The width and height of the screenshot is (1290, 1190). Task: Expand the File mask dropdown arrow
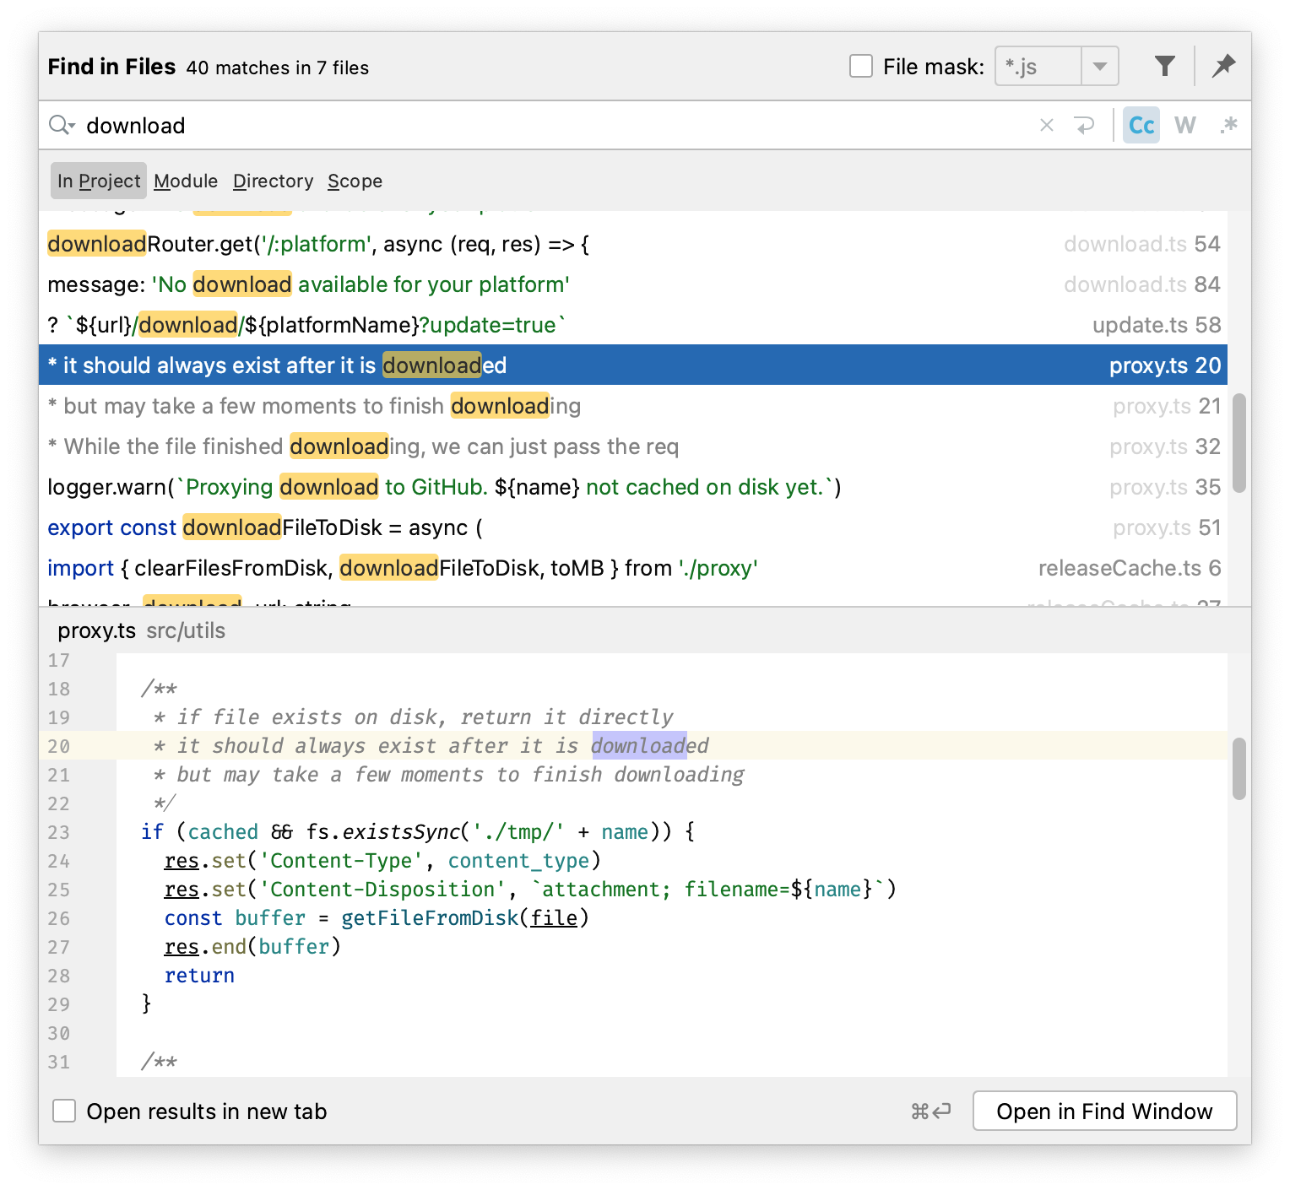[1100, 66]
